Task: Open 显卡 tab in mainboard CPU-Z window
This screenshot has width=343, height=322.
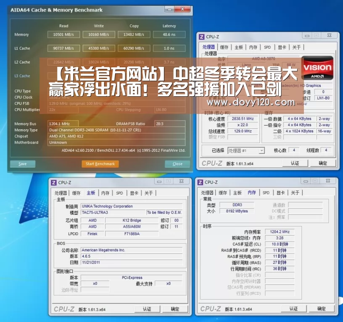Action: (134, 193)
